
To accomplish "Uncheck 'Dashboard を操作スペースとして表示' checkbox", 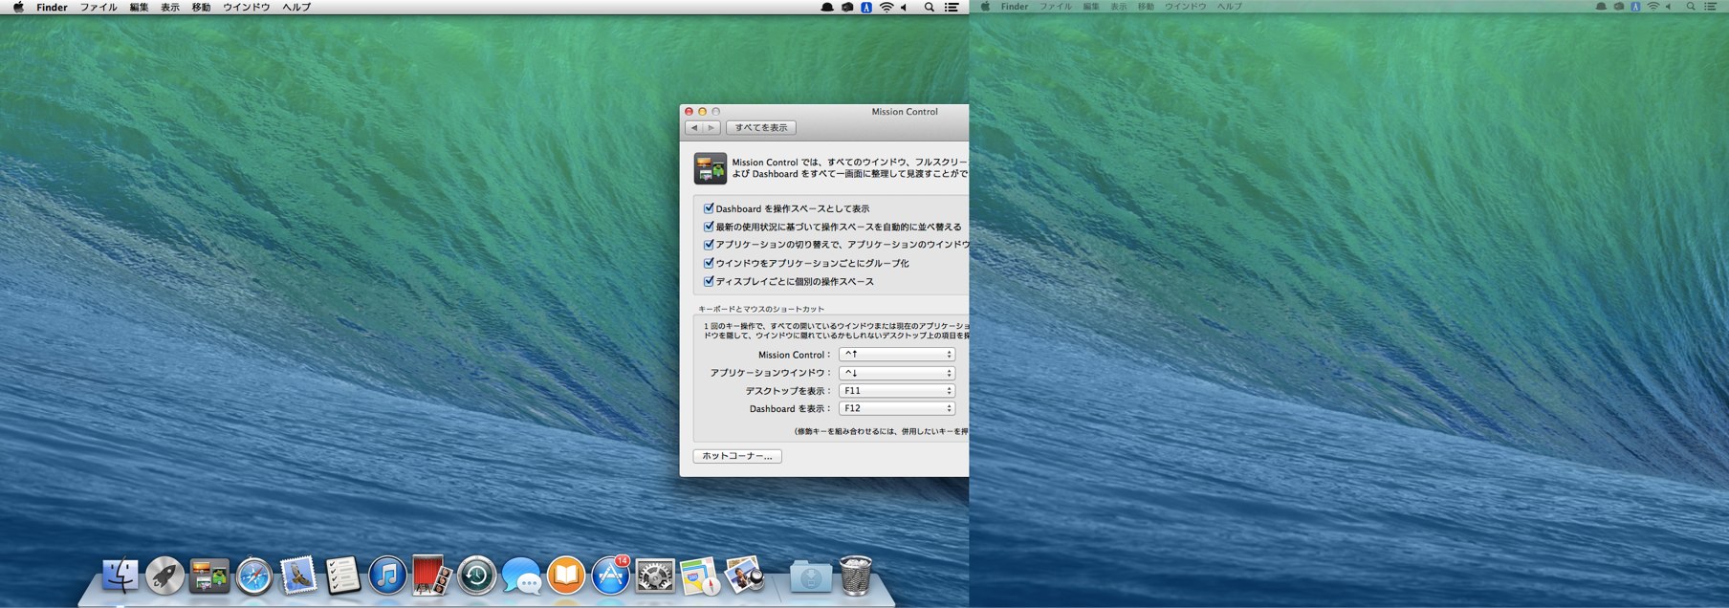I will tap(709, 208).
